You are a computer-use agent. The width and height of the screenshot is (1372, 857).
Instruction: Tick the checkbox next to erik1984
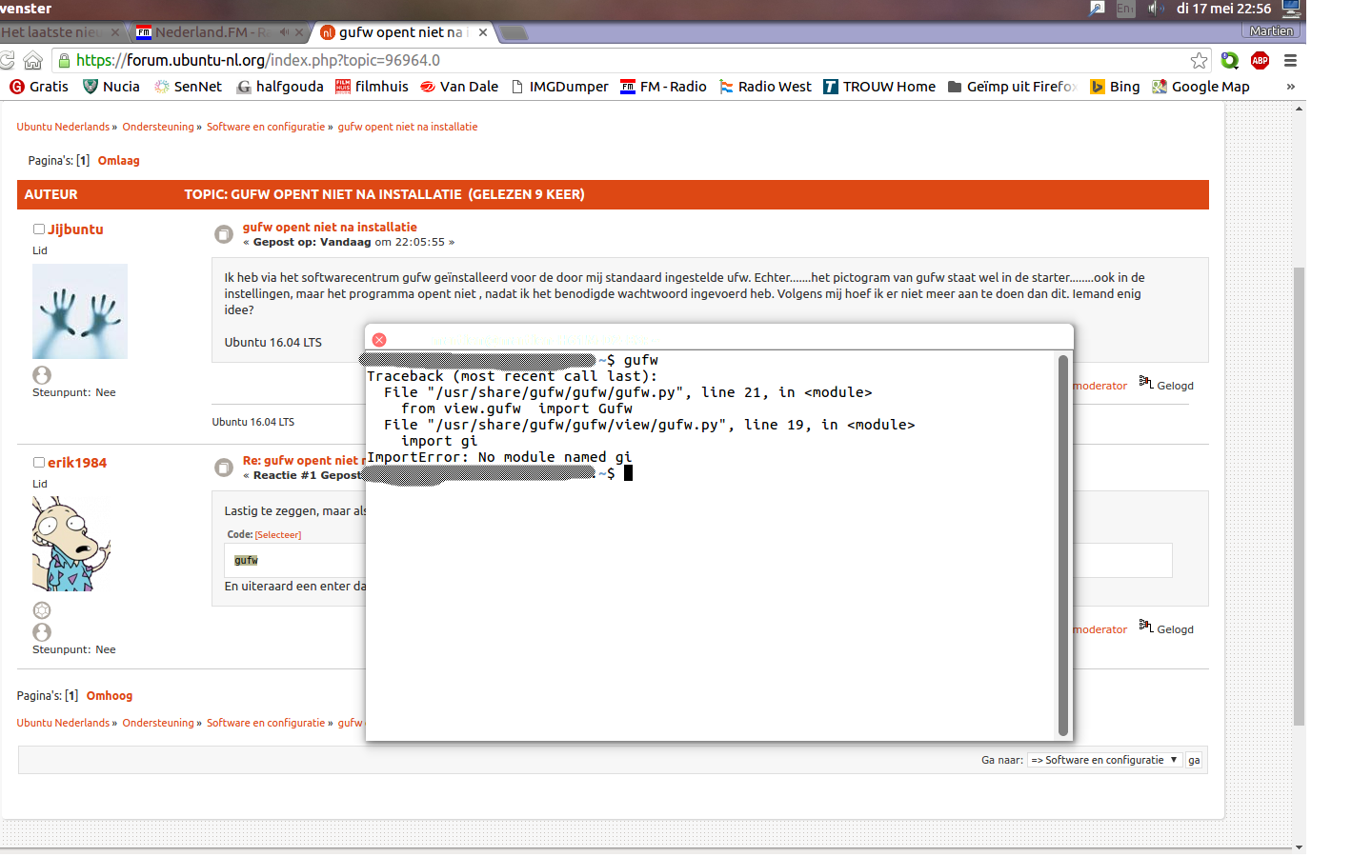39,462
